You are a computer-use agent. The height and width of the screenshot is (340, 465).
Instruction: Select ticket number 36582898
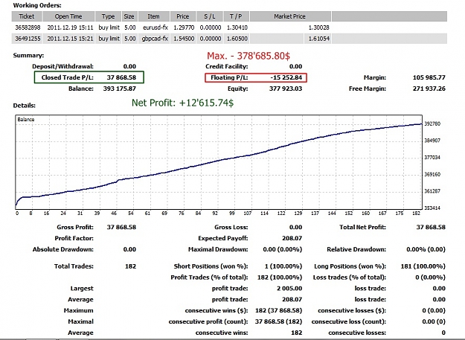(x=28, y=28)
